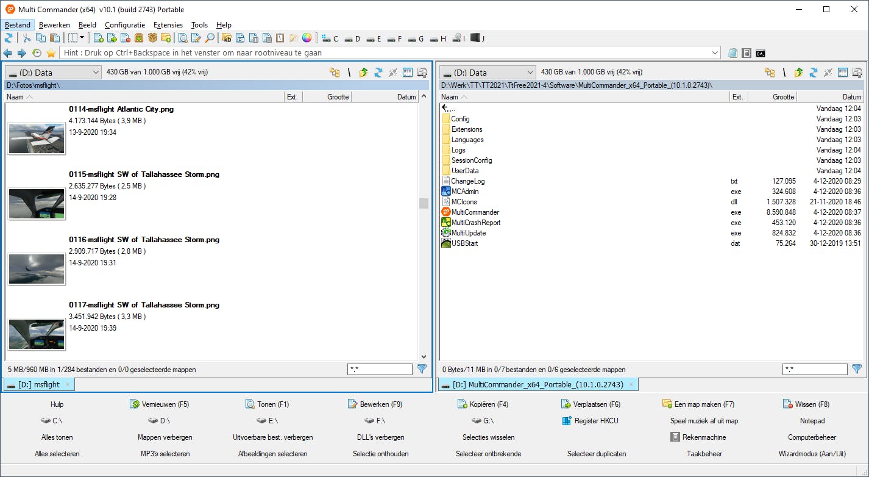Viewport: 869px width, 477px height.
Task: Open the command prompt icon beside address bar
Action: pyautogui.click(x=760, y=53)
